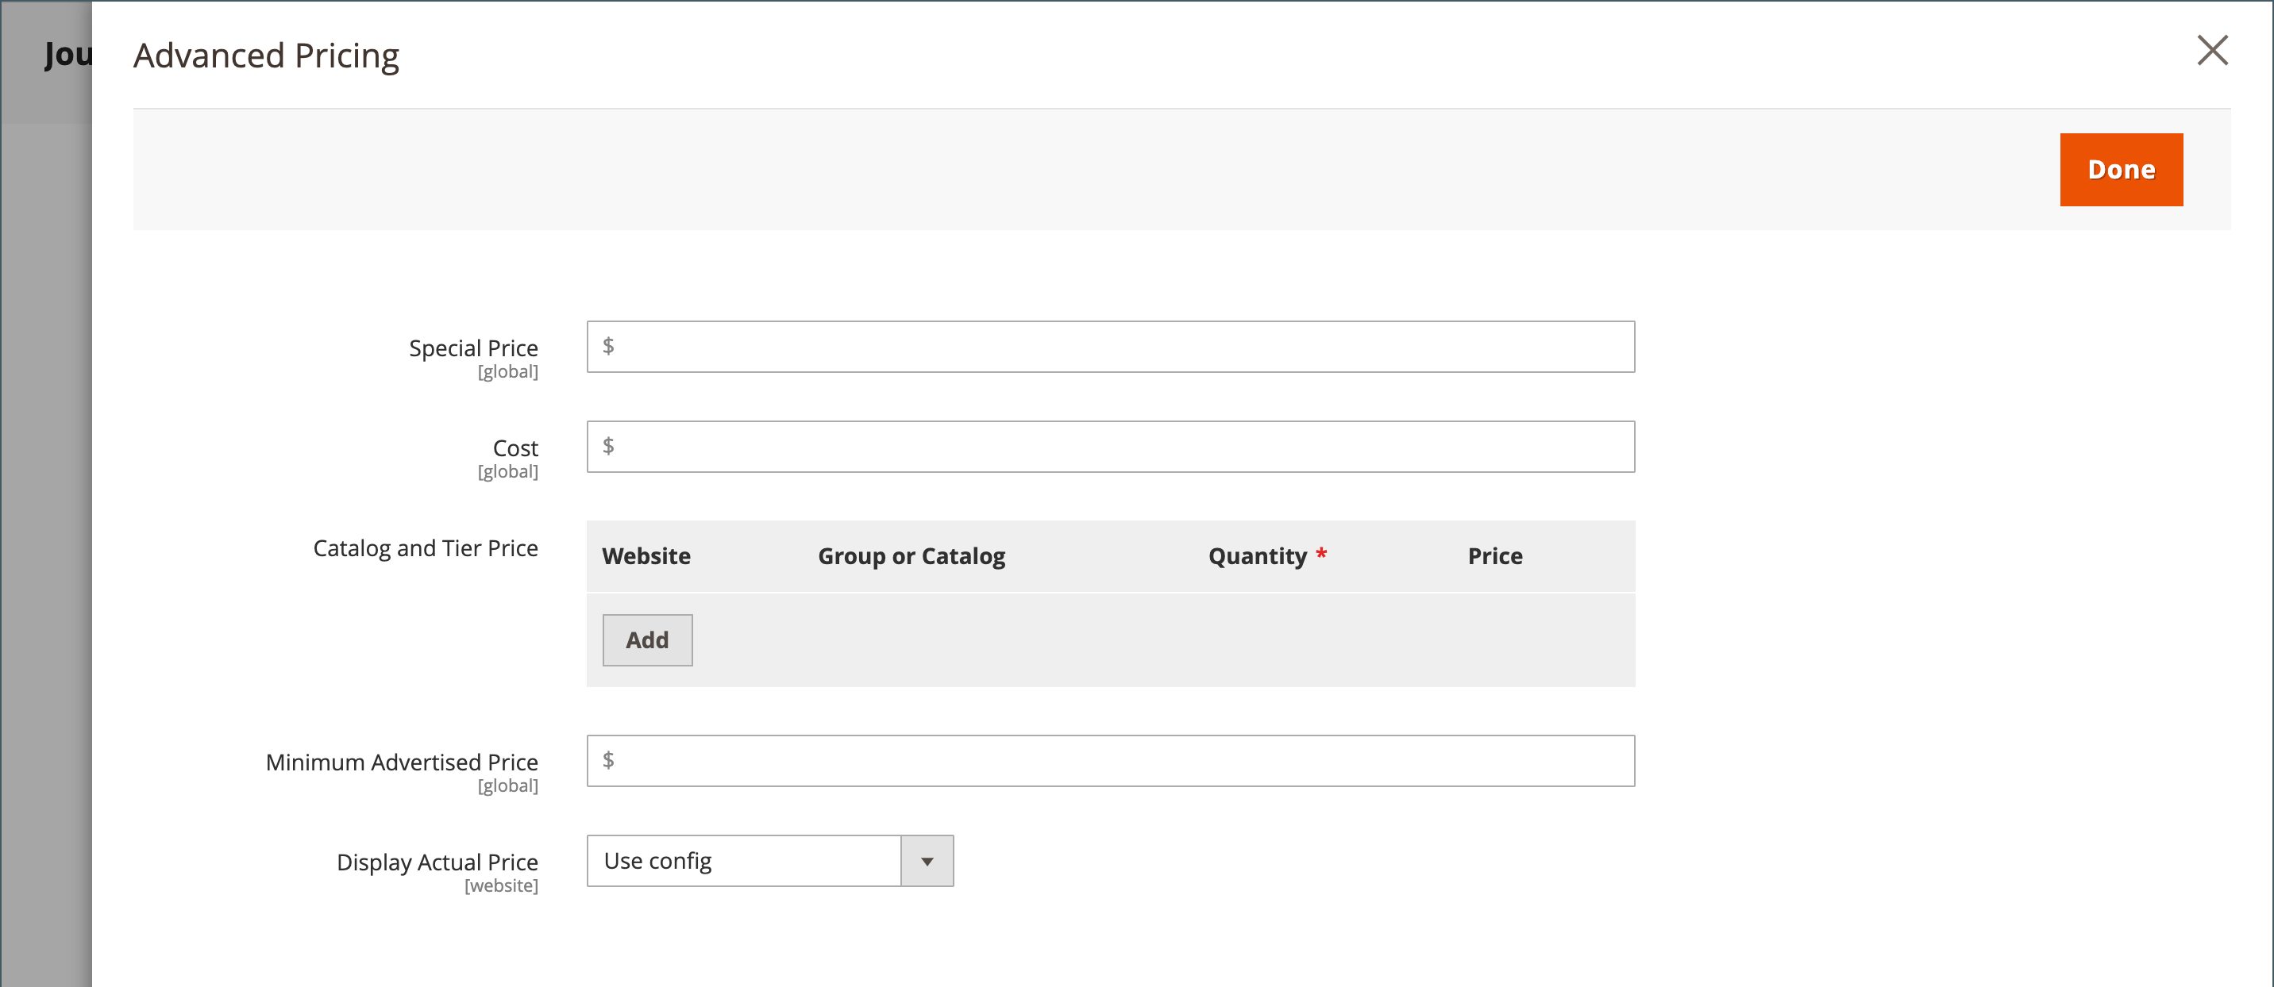Add a new tier price row
The width and height of the screenshot is (2274, 987).
647,639
